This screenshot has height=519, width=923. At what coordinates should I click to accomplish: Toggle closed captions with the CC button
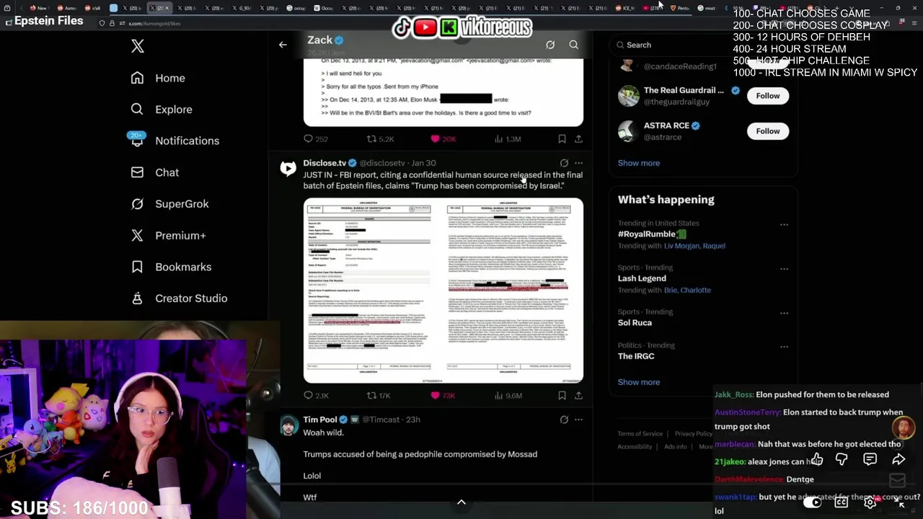(x=841, y=503)
